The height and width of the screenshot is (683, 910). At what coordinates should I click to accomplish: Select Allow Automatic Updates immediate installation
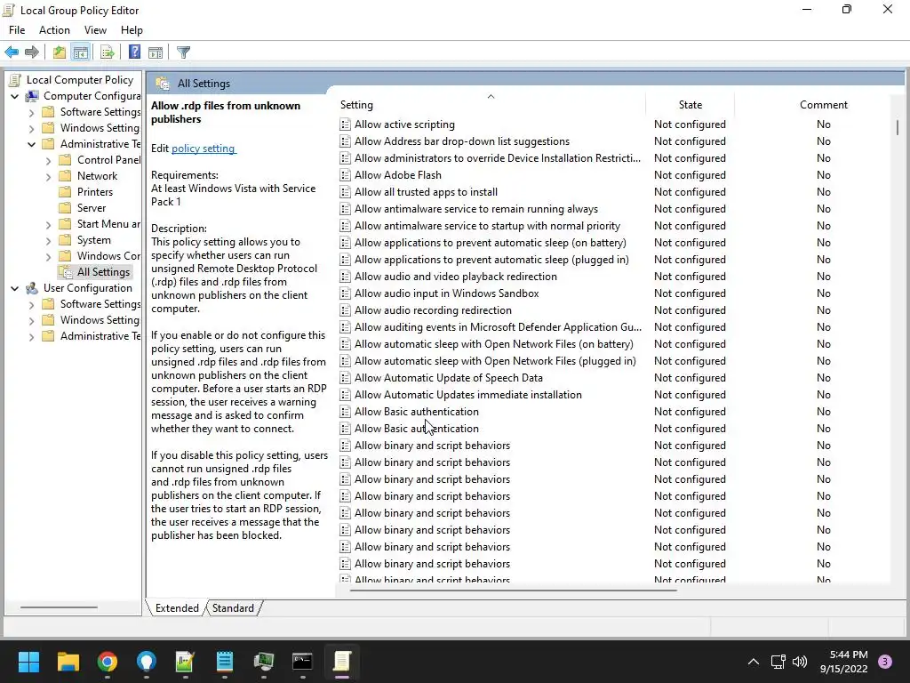[467, 394]
